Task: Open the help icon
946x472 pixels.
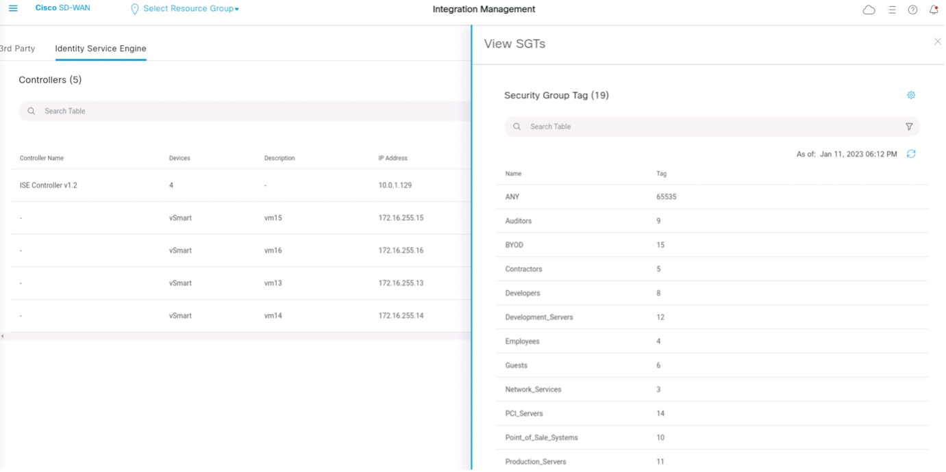Action: click(x=912, y=9)
